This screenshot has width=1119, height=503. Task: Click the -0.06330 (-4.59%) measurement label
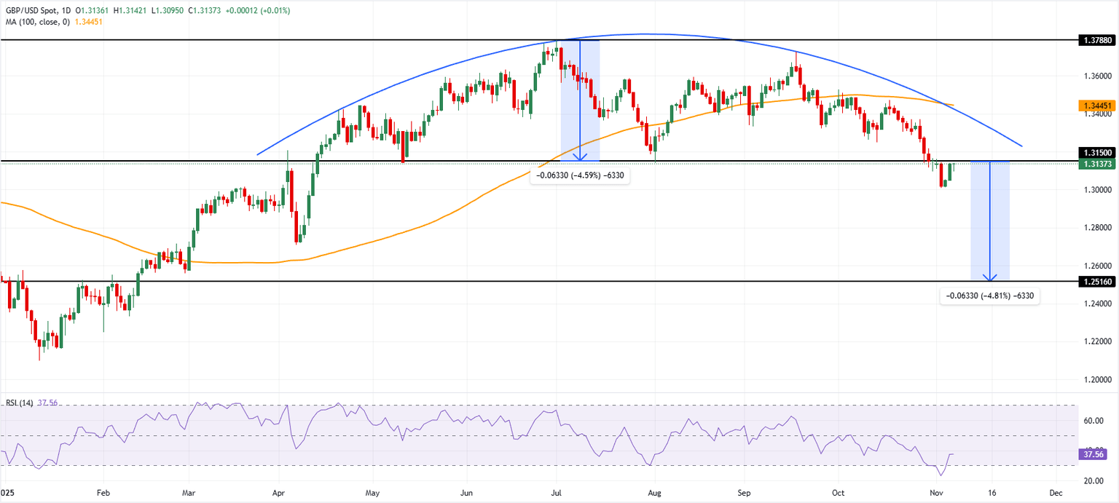[579, 176]
